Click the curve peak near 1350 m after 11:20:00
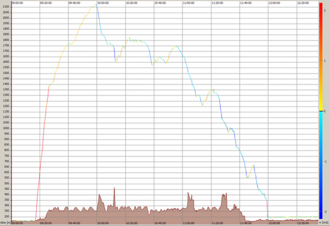 pyautogui.click(x=213, y=90)
